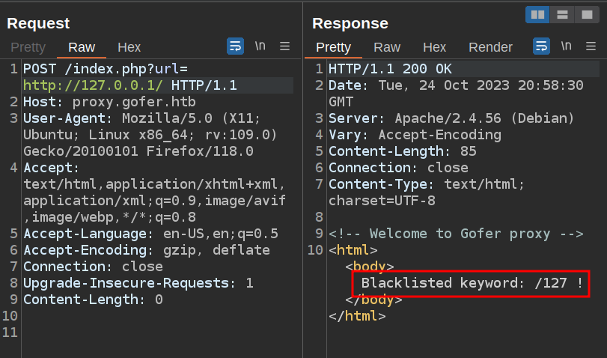Viewport: 607px width, 358px height.
Task: Click the Content-Length: 0 request header
Action: click(x=93, y=300)
